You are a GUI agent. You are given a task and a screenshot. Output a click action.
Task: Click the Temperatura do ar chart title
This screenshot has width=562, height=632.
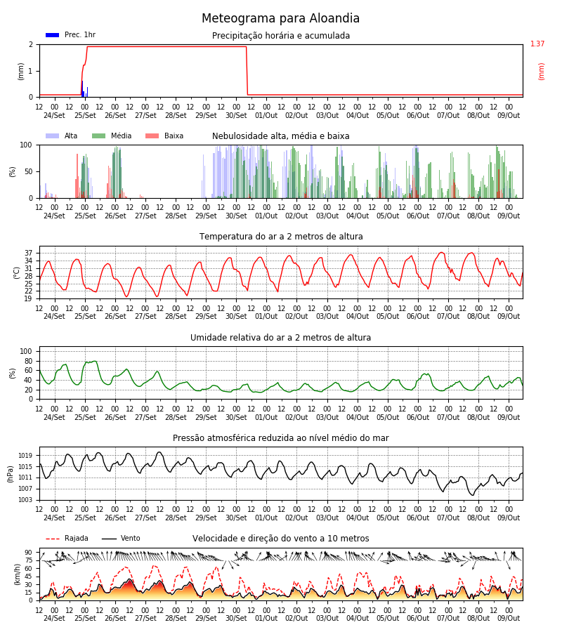pos(281,237)
